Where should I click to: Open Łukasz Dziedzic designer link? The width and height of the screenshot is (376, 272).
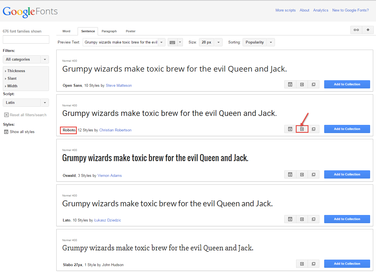(108, 220)
